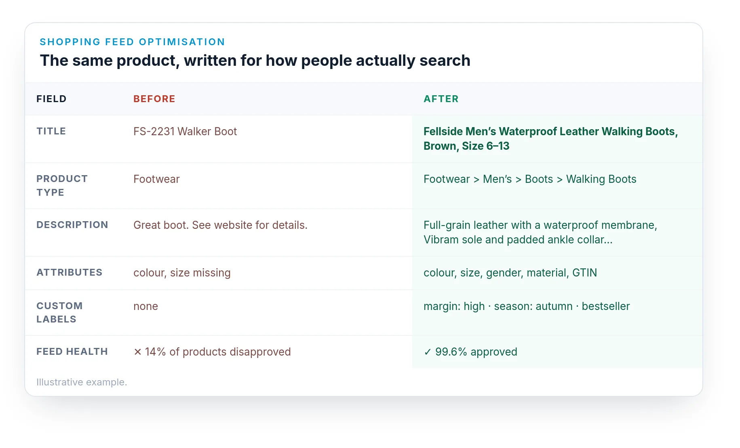This screenshot has width=740, height=448.
Task: Click the DESCRIPTION row label
Action: [x=72, y=225]
